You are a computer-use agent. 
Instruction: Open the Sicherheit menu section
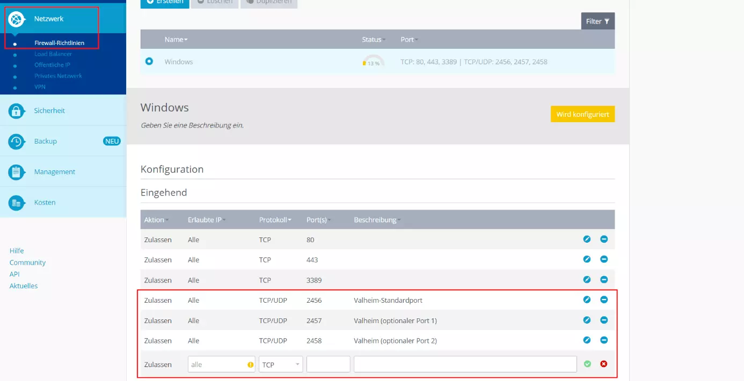coord(63,110)
